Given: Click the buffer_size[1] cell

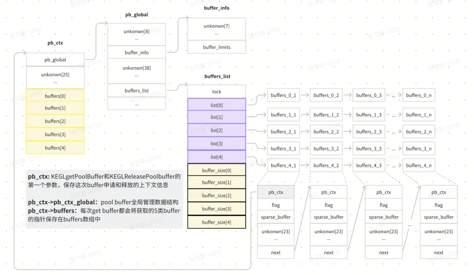Looking at the screenshot, I should click(x=217, y=182).
